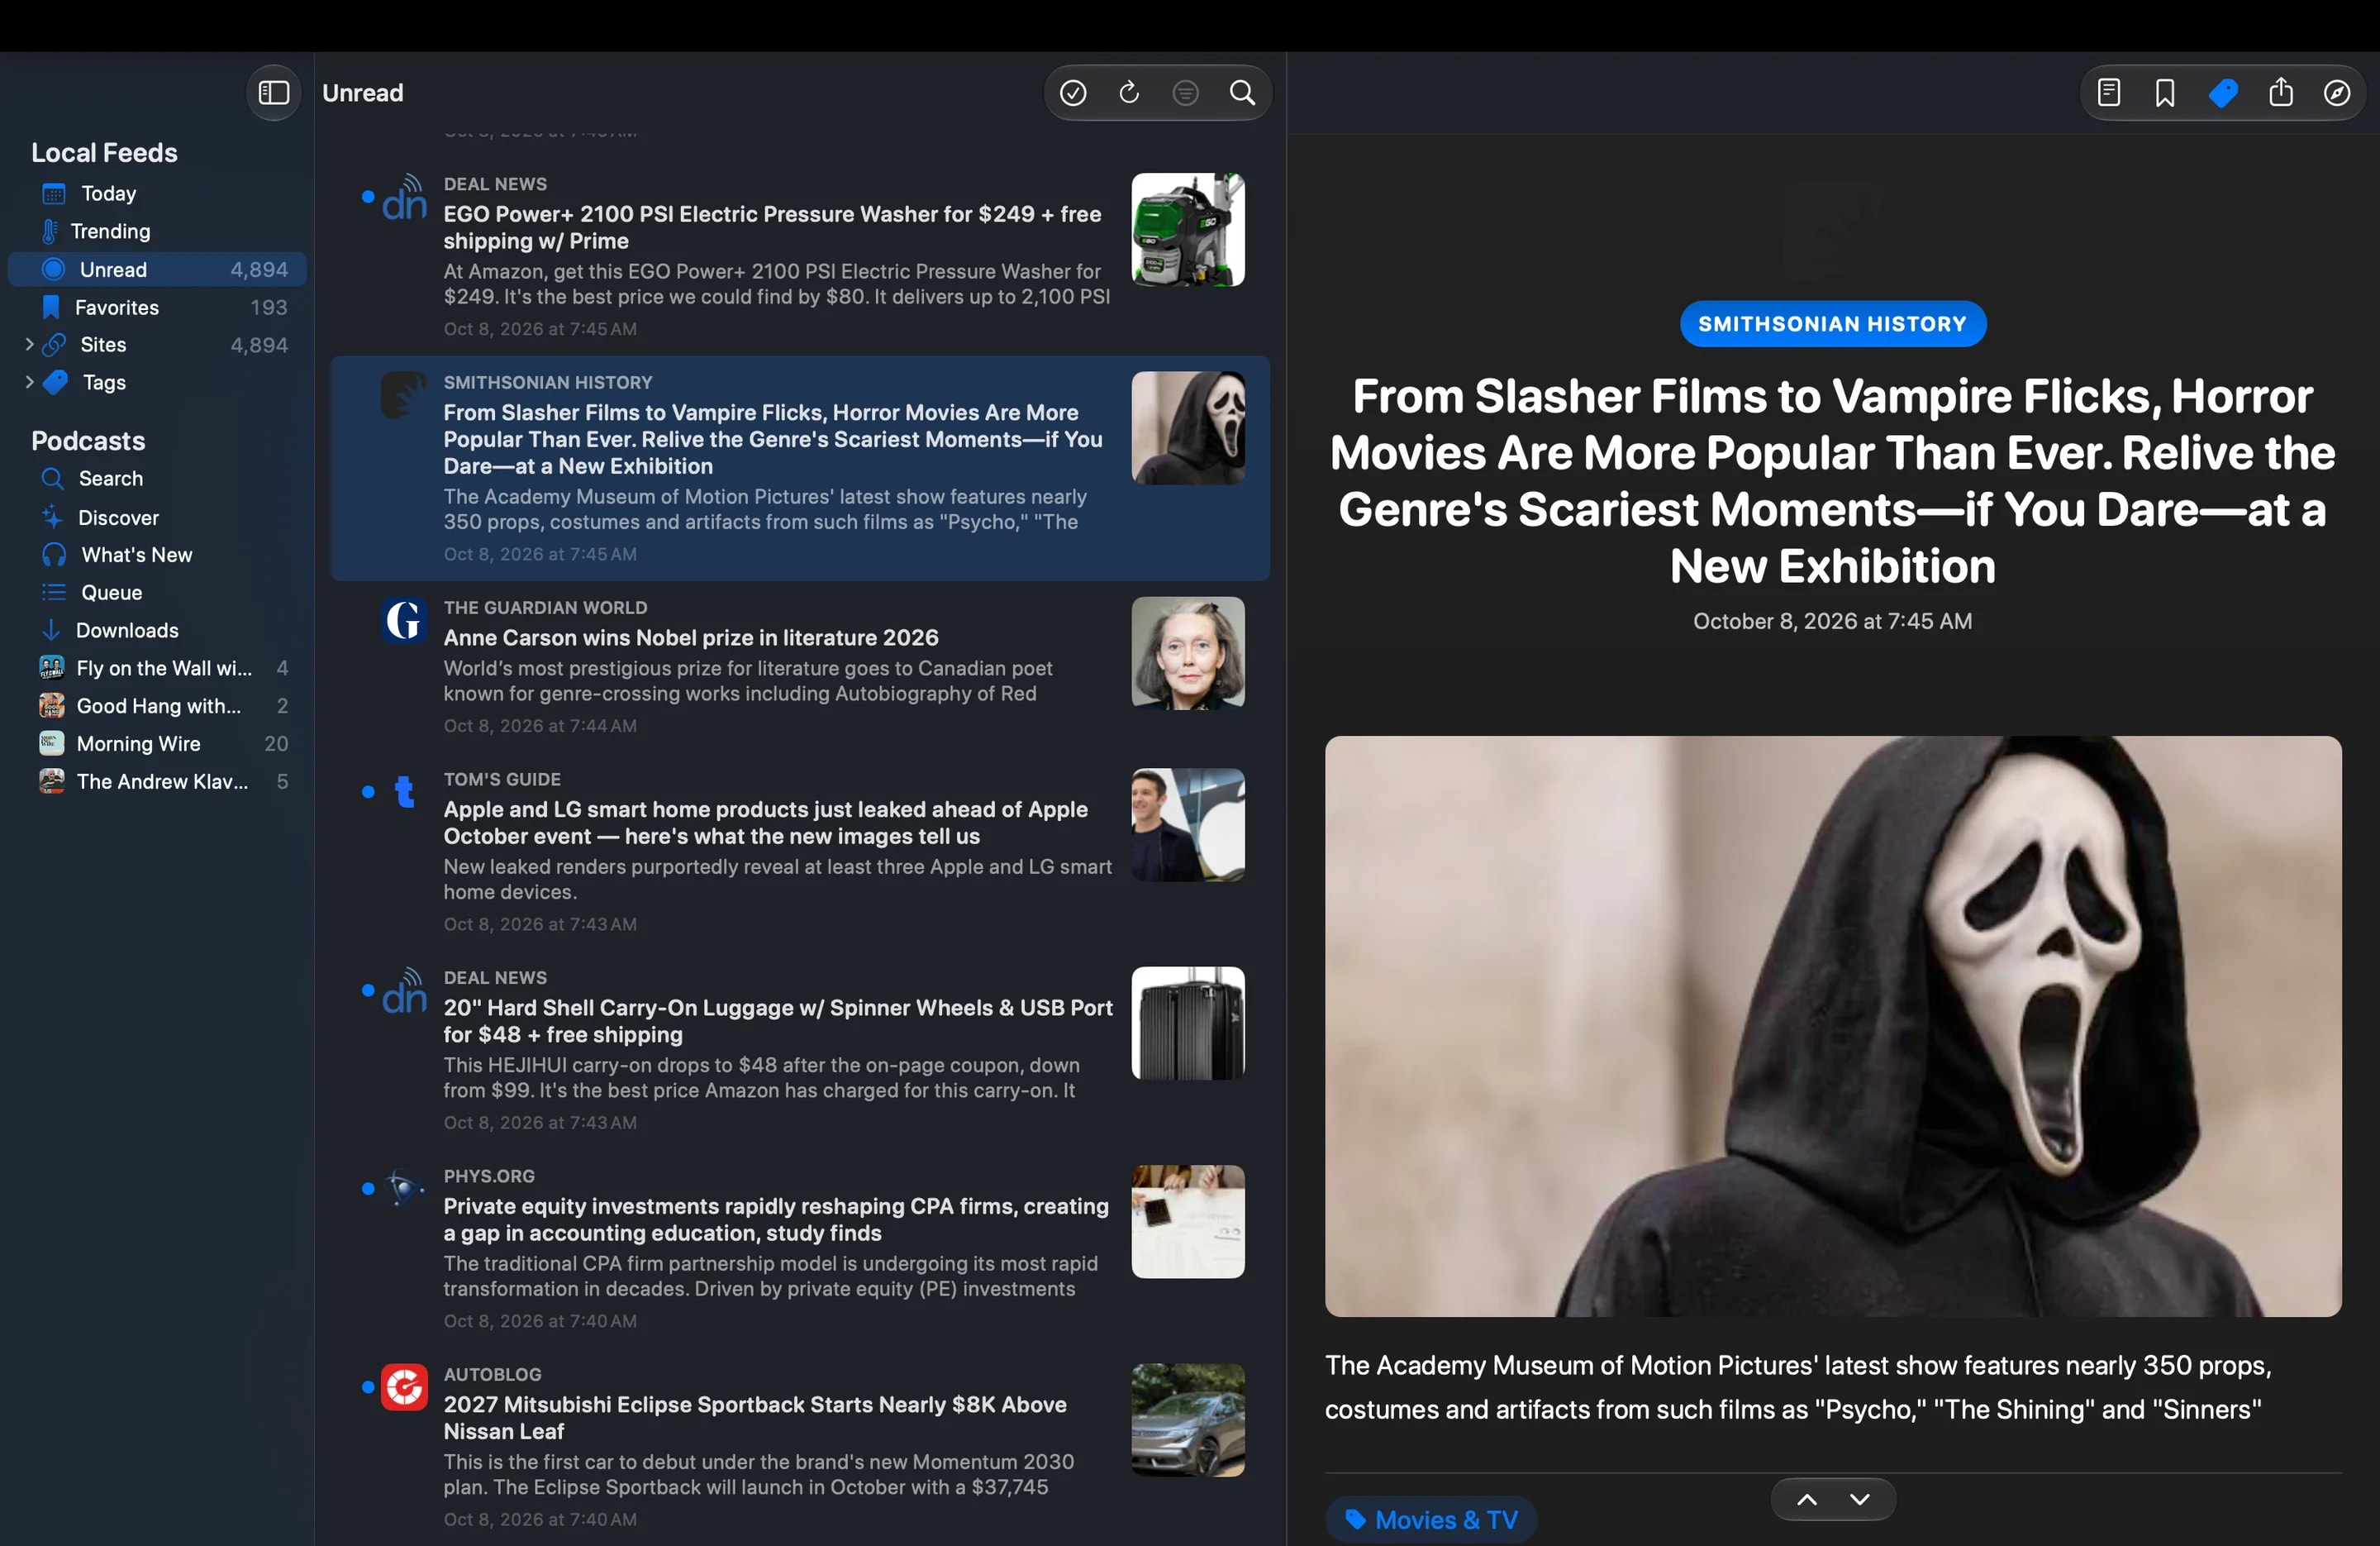This screenshot has height=1546, width=2380.
Task: Open search in the Unread list toolbar
Action: pyautogui.click(x=1242, y=93)
